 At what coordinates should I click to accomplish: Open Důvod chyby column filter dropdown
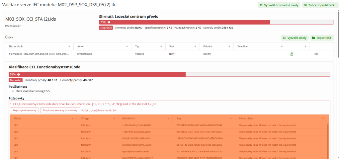click(322, 119)
